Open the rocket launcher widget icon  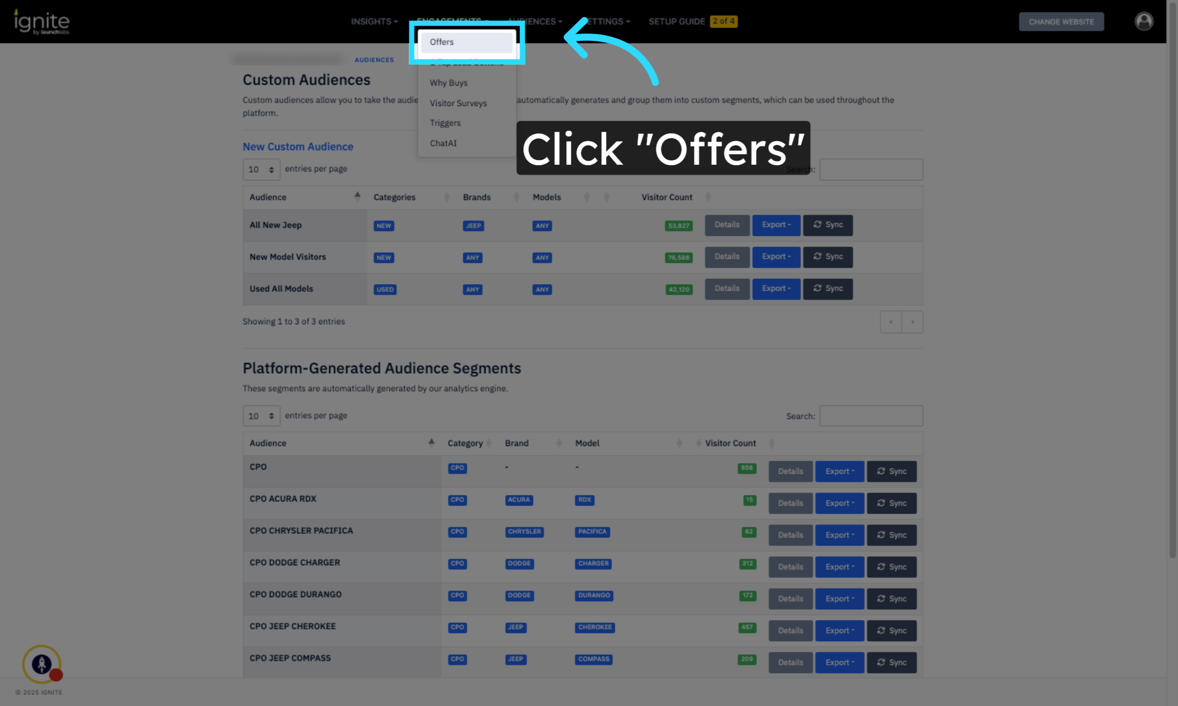[42, 664]
